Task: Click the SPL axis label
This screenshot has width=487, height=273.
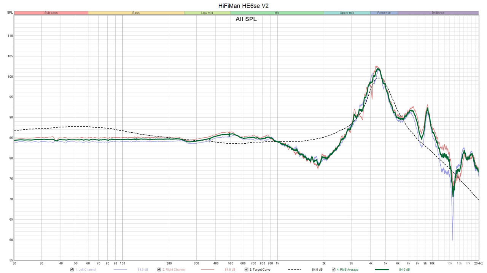Action: click(10, 13)
